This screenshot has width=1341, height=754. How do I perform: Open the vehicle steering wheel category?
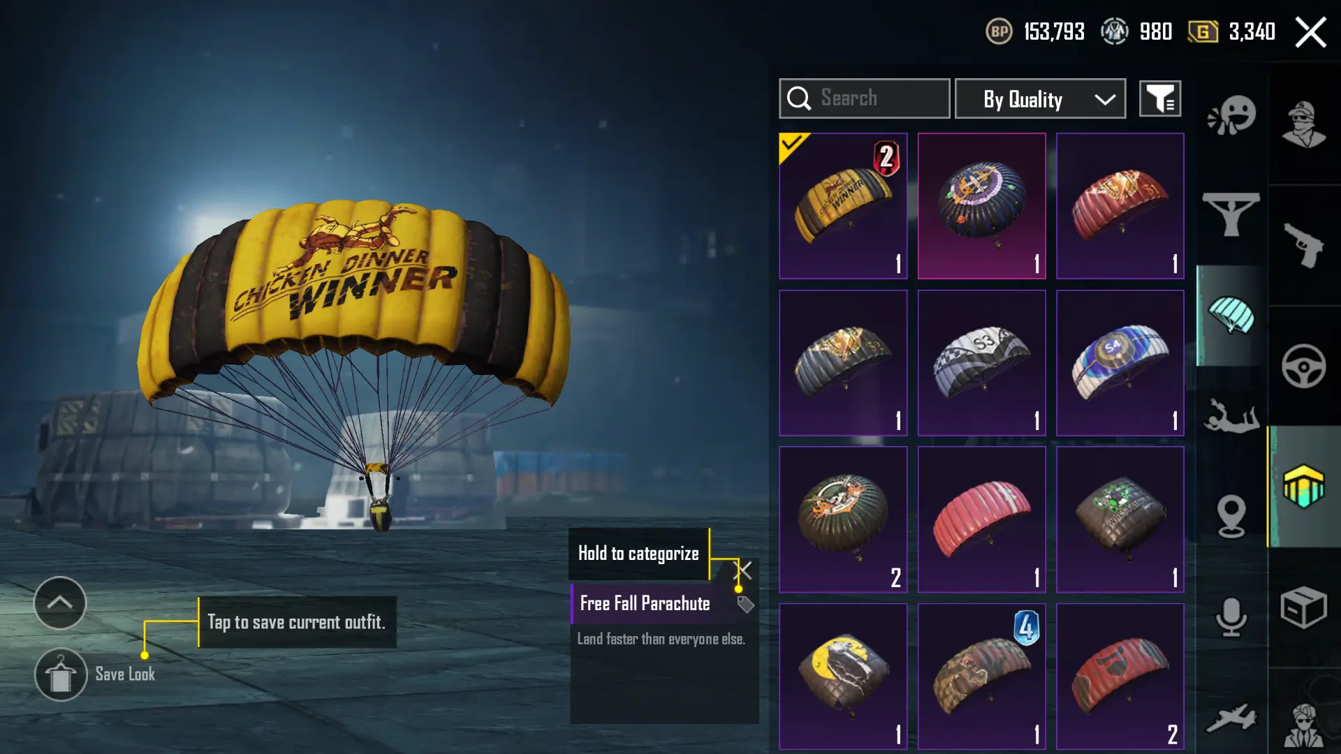[x=1304, y=366]
